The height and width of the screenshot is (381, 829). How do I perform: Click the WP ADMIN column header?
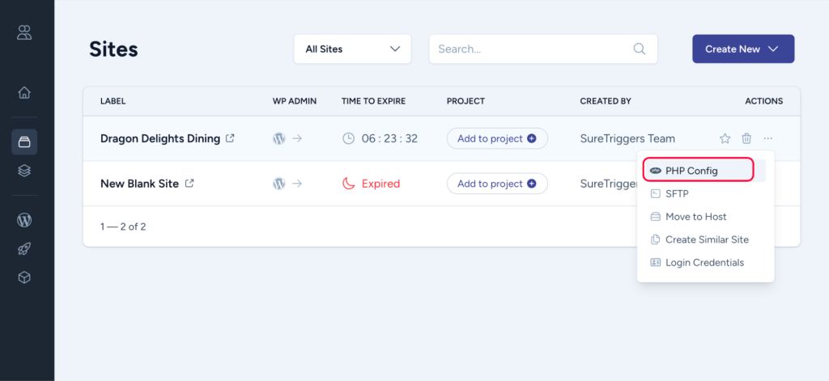(x=295, y=101)
